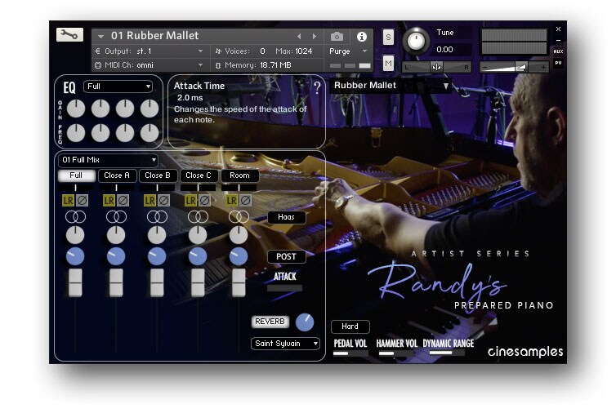Select the Close C mic tab
The width and height of the screenshot is (616, 413).
pos(199,175)
